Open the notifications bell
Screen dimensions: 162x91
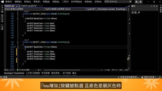[x=160, y=77]
